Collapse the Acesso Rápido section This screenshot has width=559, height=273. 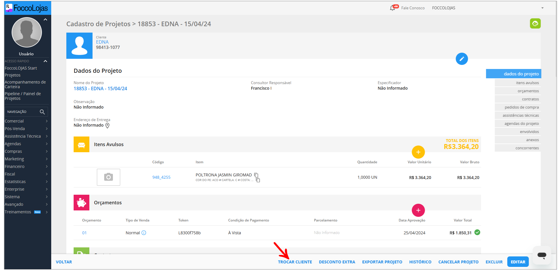[45, 61]
